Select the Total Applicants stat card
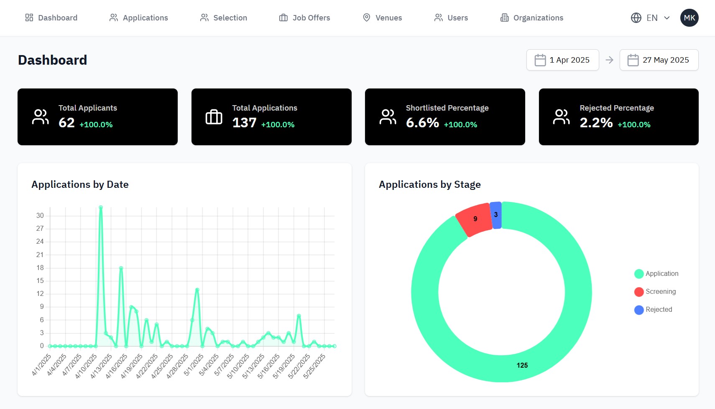Viewport: 715px width, 409px height. pyautogui.click(x=97, y=117)
